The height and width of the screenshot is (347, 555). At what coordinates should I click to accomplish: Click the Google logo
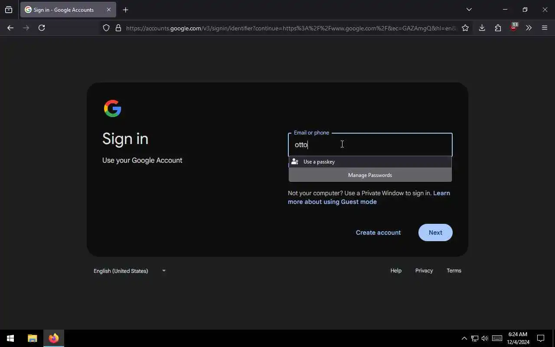tap(113, 108)
